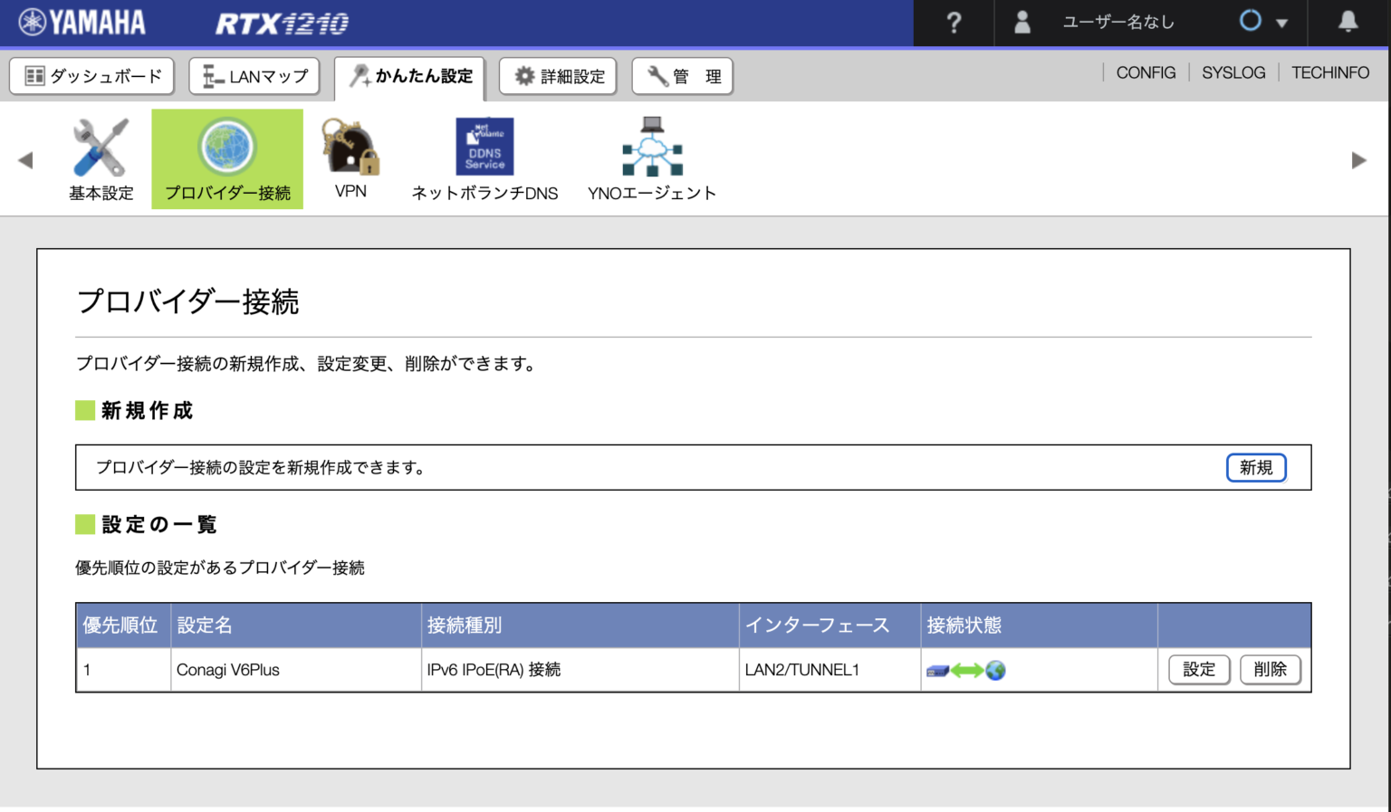Open the help question mark icon
Screen dimensions: 1391x812
pyautogui.click(x=954, y=23)
